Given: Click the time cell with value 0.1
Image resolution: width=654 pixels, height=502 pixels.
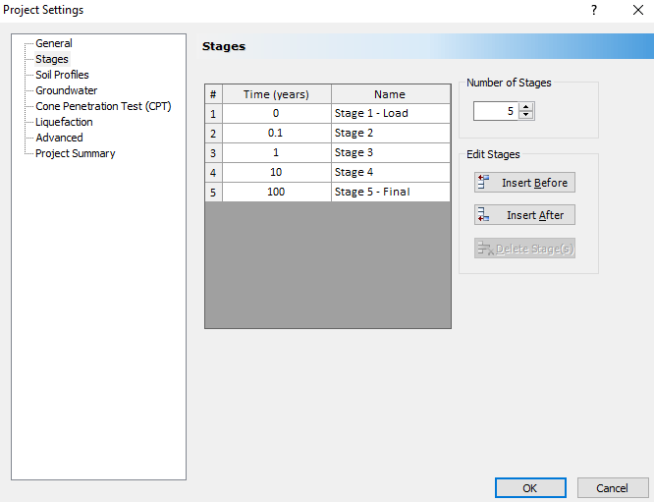Looking at the screenshot, I should tap(277, 134).
